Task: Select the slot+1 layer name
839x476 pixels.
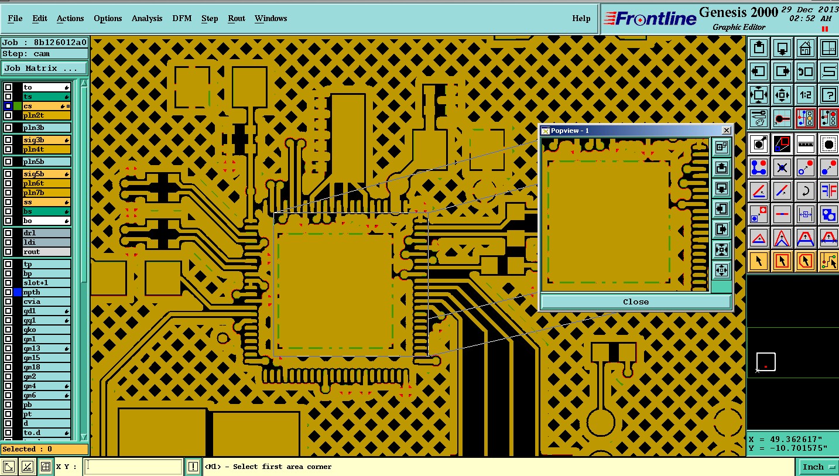Action: click(46, 283)
